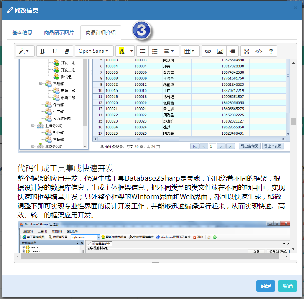Open the paragraph alignment dropdown
This screenshot has height=299, width=304.
pos(169,51)
